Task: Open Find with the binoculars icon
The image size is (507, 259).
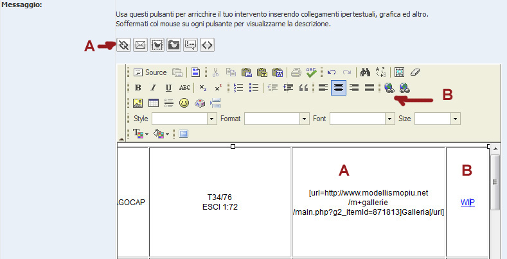Action: [366, 72]
